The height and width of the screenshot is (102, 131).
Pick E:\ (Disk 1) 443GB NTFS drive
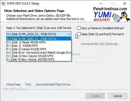[39, 46]
